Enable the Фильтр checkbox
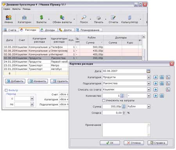The height and width of the screenshot is (150, 176). [6, 90]
